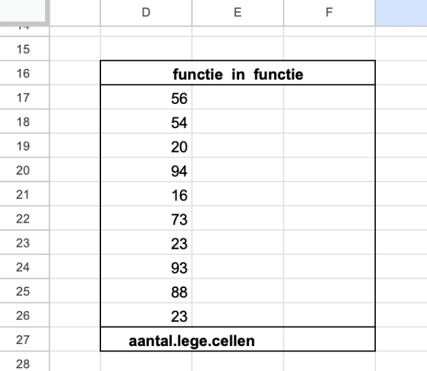The image size is (427, 371).
Task: Click the cell showing 73
Action: click(x=146, y=219)
